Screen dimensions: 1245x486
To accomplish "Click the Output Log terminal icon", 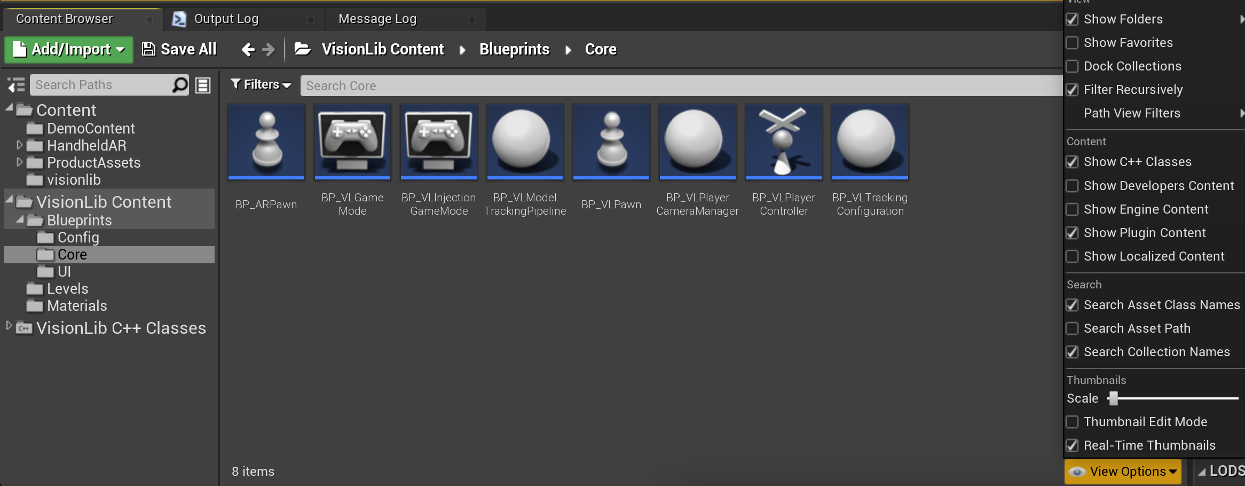I will (x=179, y=19).
